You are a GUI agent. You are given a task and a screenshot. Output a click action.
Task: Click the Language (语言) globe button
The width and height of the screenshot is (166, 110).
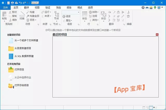pos(66,16)
